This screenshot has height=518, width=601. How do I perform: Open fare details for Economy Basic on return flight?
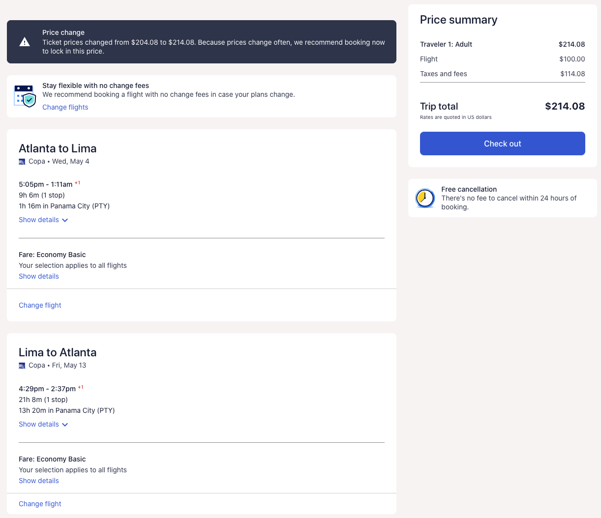(38, 481)
